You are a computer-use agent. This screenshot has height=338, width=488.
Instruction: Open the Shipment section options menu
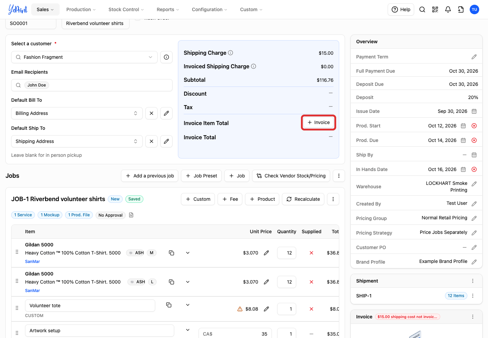[473, 281]
